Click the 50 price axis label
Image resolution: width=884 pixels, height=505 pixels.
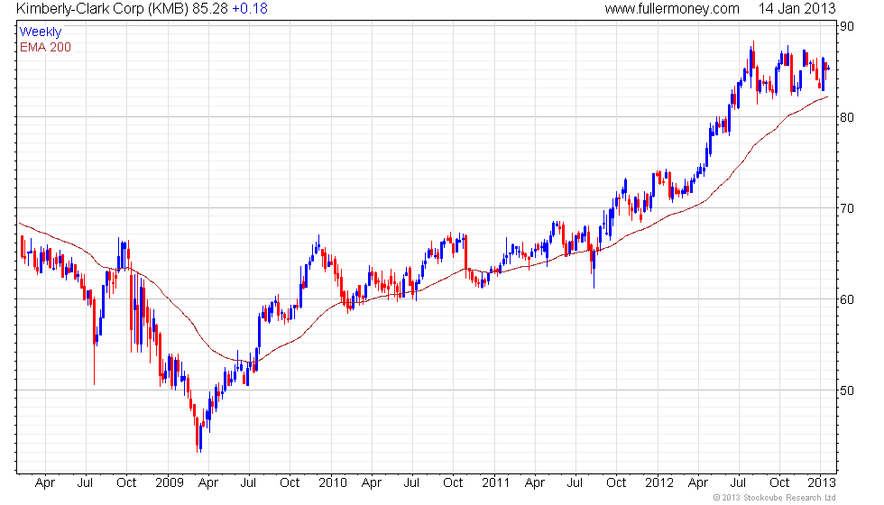pyautogui.click(x=847, y=390)
